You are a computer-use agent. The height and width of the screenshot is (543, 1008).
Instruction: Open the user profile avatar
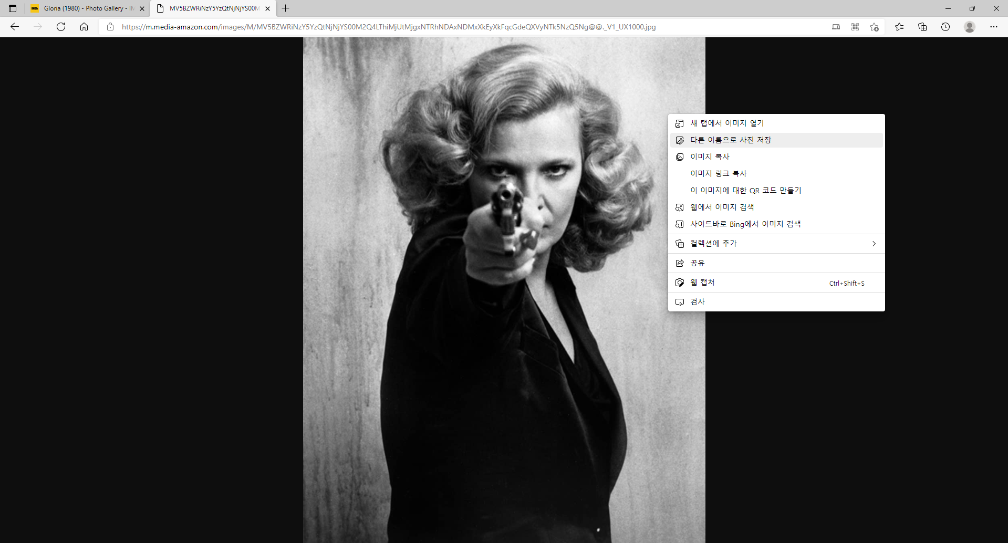pos(970,27)
